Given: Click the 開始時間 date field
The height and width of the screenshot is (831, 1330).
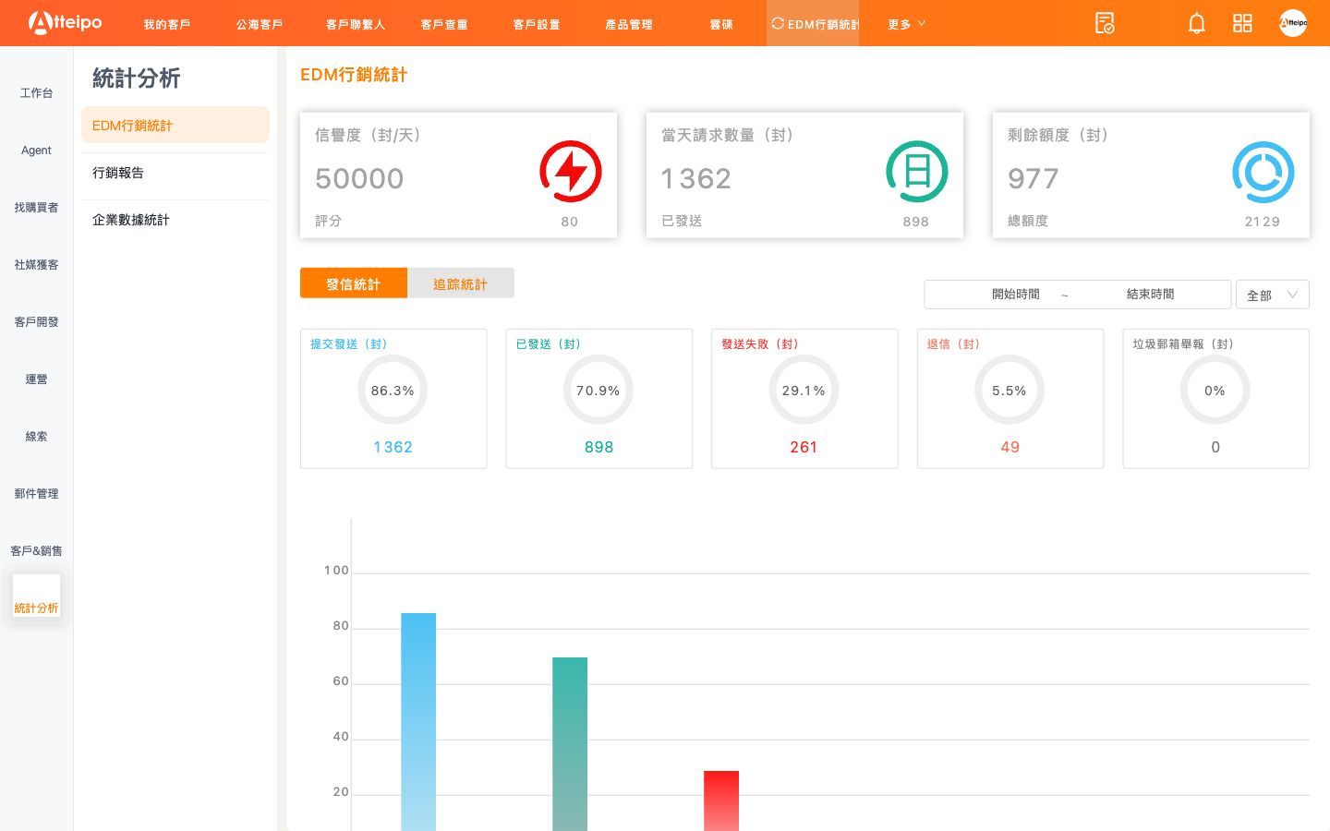Looking at the screenshot, I should click(x=1015, y=294).
